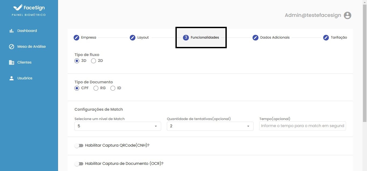
Task: Enable Captura QRCode(CNH) toggle
Action: pyautogui.click(x=79, y=146)
